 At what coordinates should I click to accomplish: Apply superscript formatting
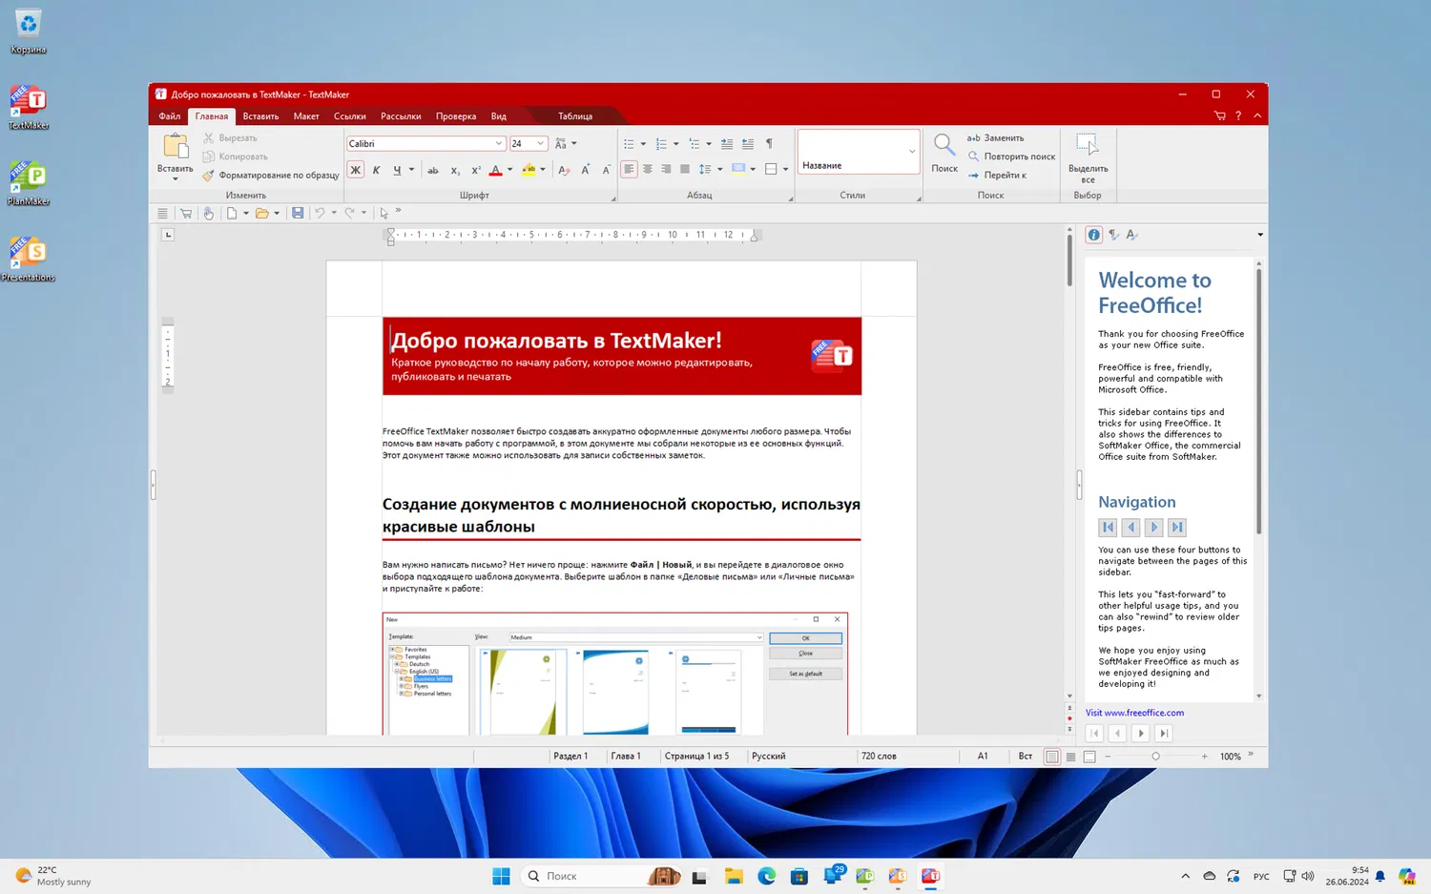point(475,171)
